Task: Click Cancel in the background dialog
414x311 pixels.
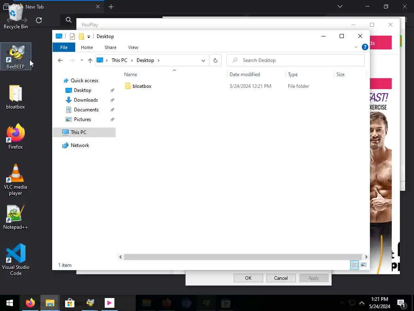Action: 281,278
